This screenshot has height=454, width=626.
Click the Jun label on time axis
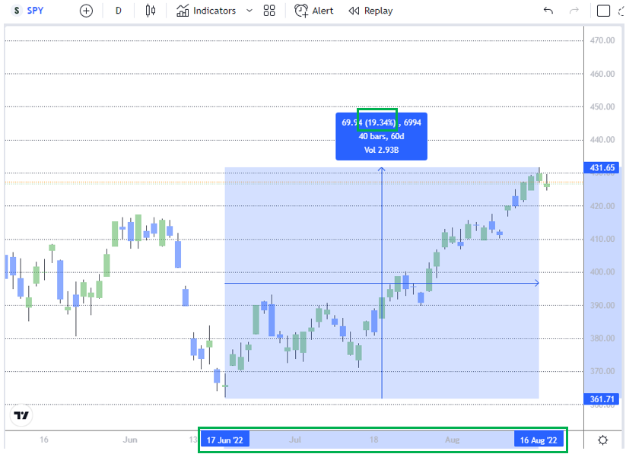pos(130,440)
